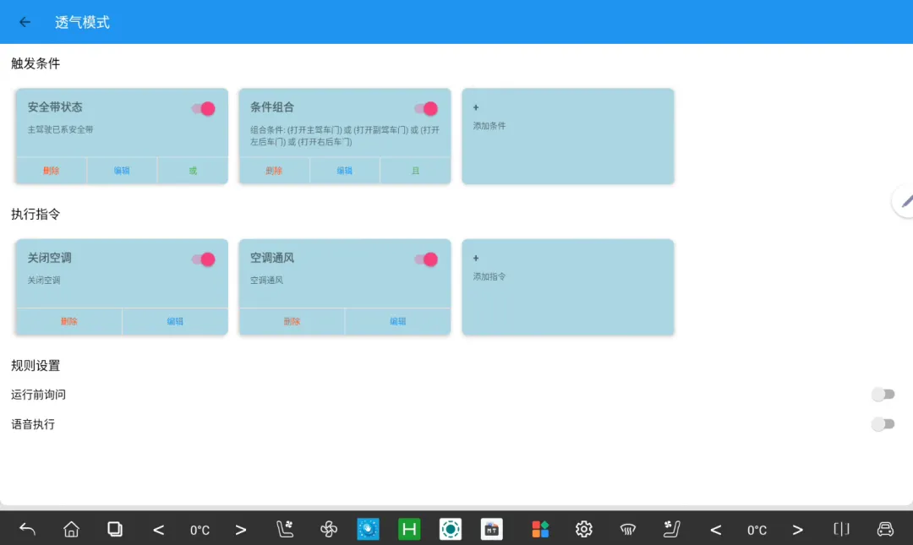Enable the 运行前询问 switch
The width and height of the screenshot is (913, 545).
point(883,395)
